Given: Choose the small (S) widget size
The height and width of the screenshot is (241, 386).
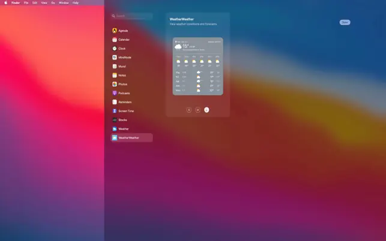Looking at the screenshot, I should [x=189, y=110].
